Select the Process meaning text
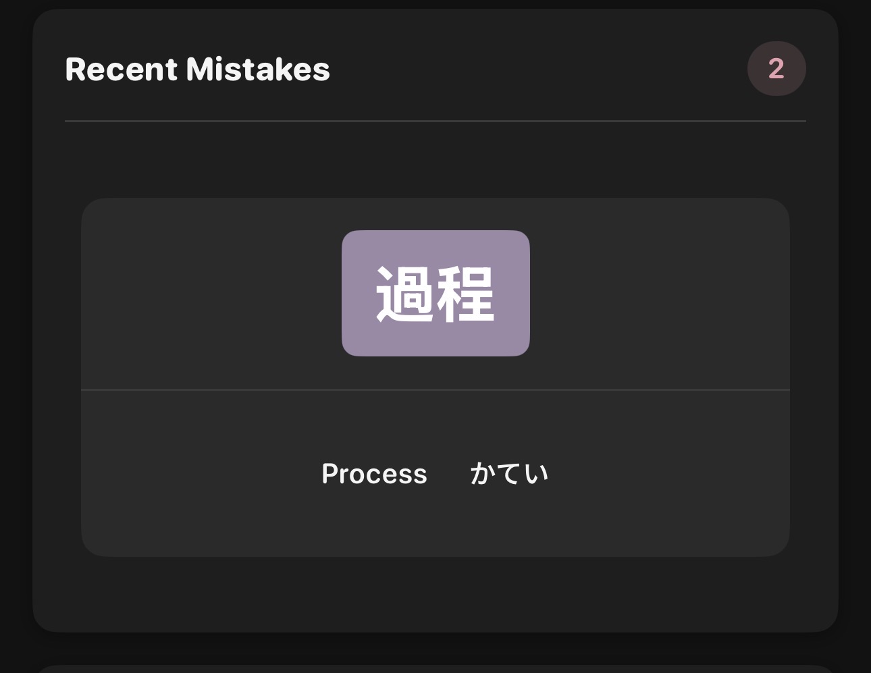Screen dimensions: 871x673 374,474
